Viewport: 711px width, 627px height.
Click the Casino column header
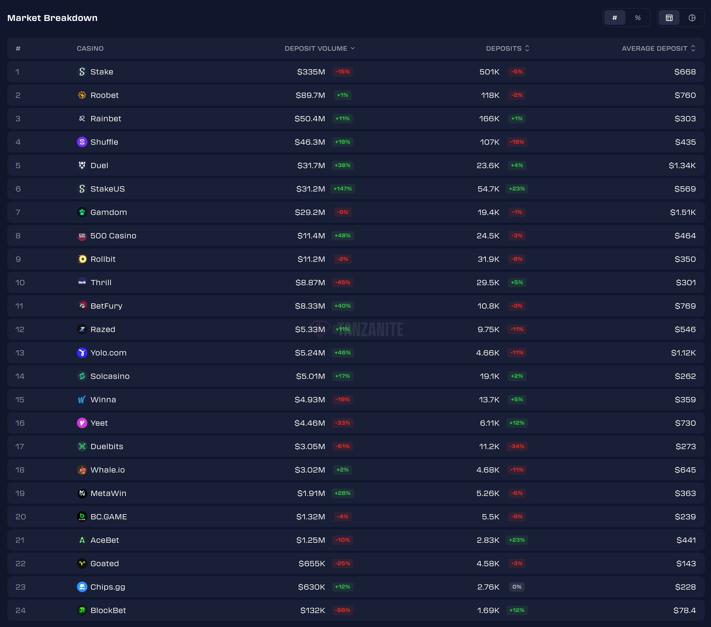[90, 49]
